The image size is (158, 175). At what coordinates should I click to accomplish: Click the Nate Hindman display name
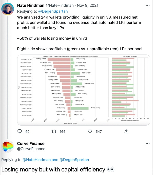(31, 5)
